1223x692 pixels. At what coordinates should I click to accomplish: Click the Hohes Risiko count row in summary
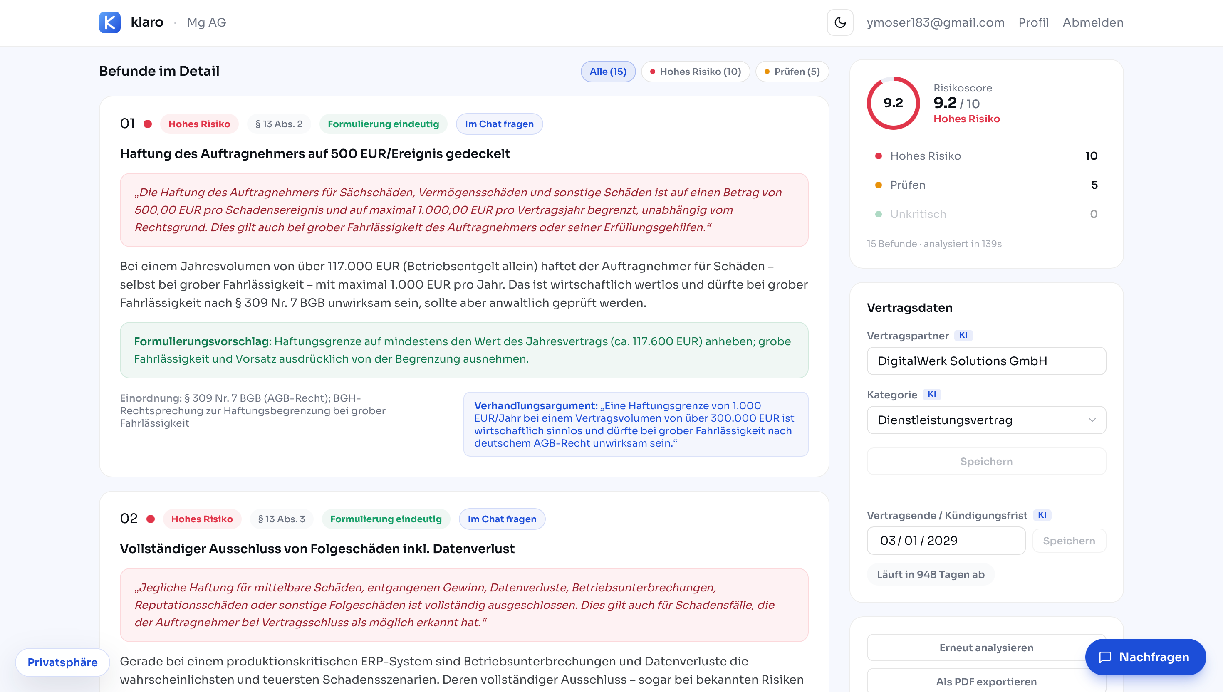(986, 156)
